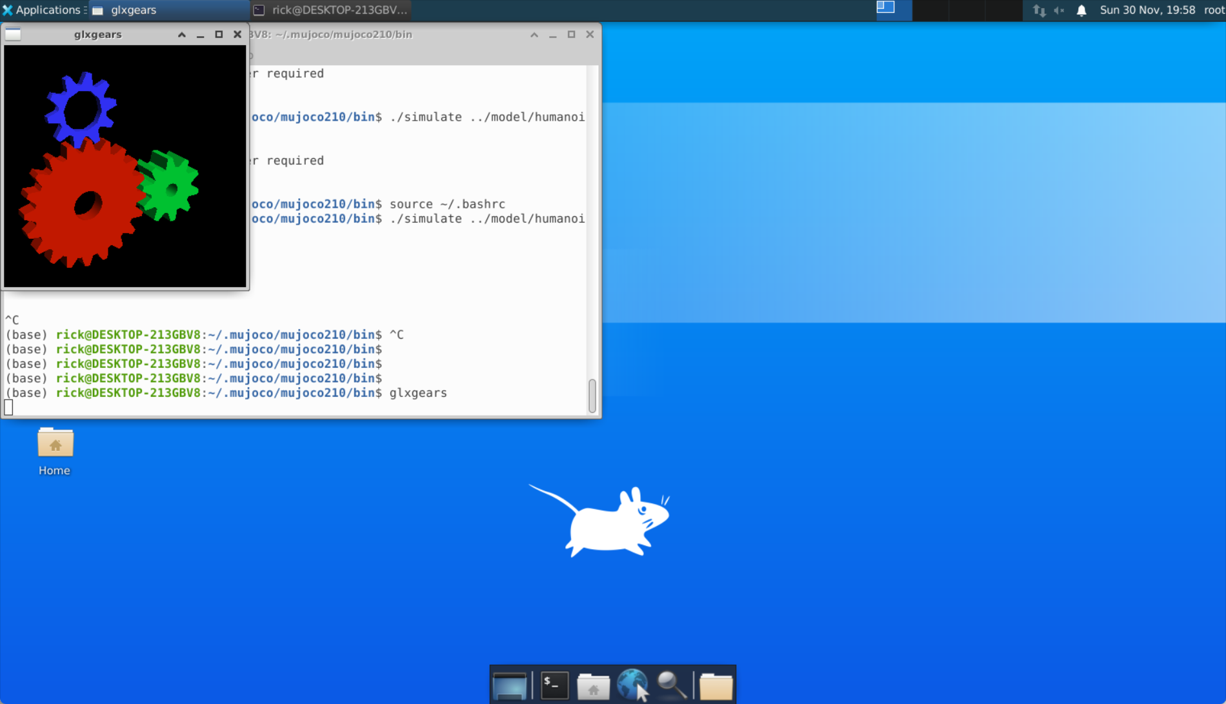
Task: Open home folder file manager in dock
Action: point(593,685)
